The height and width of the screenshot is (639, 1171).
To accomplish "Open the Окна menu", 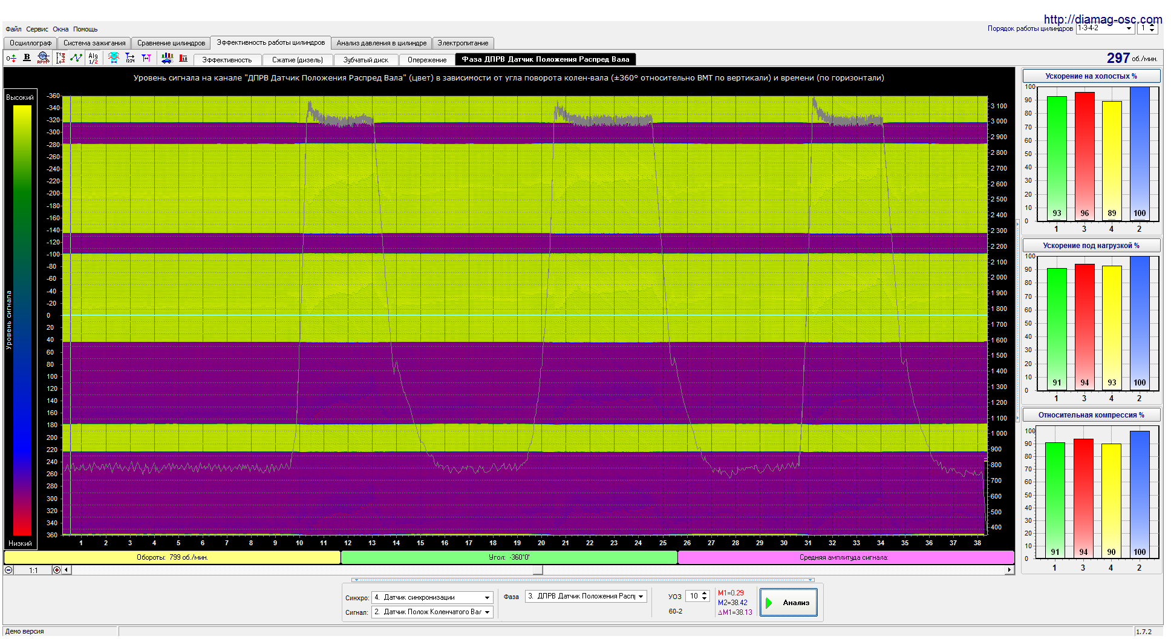I will pos(60,29).
